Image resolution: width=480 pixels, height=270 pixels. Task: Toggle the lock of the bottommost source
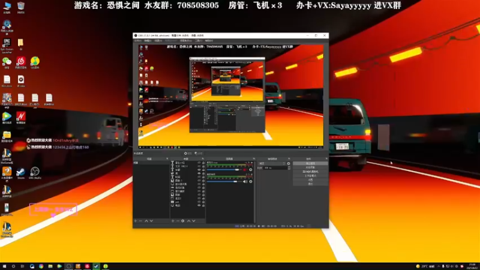coord(203,205)
